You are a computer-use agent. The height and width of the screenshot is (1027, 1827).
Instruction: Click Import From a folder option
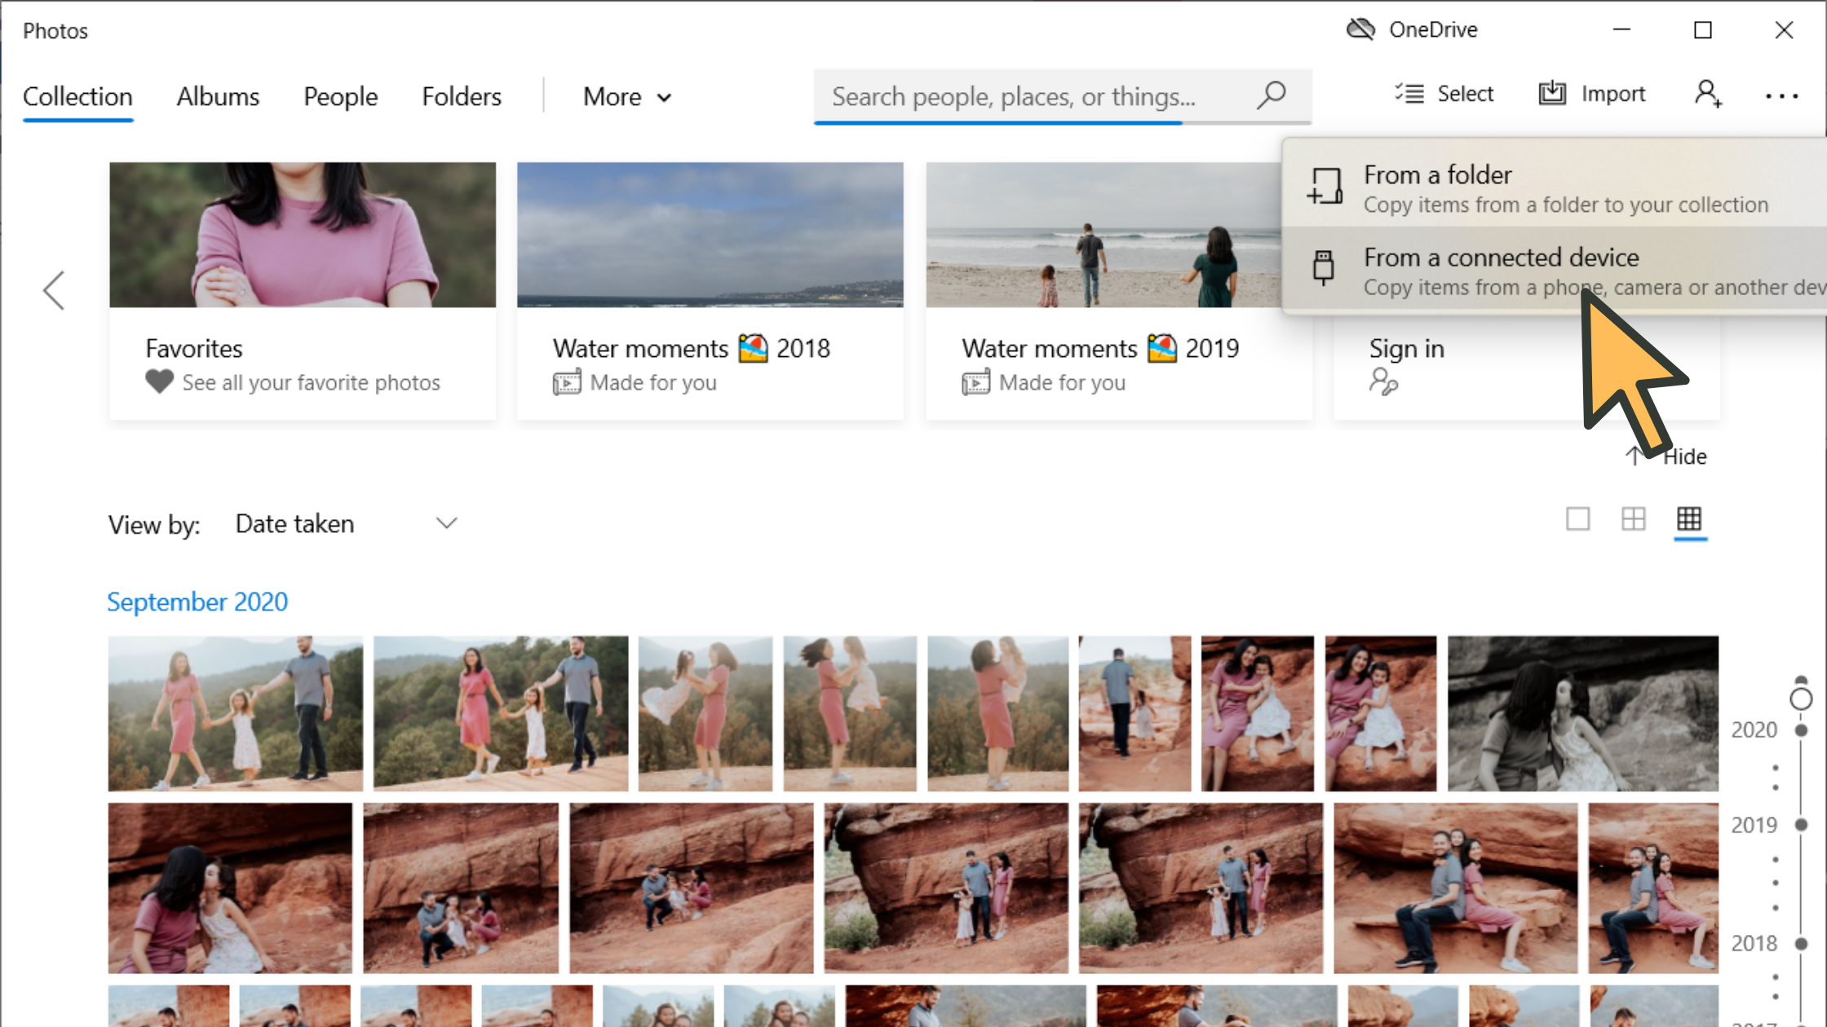tap(1559, 187)
